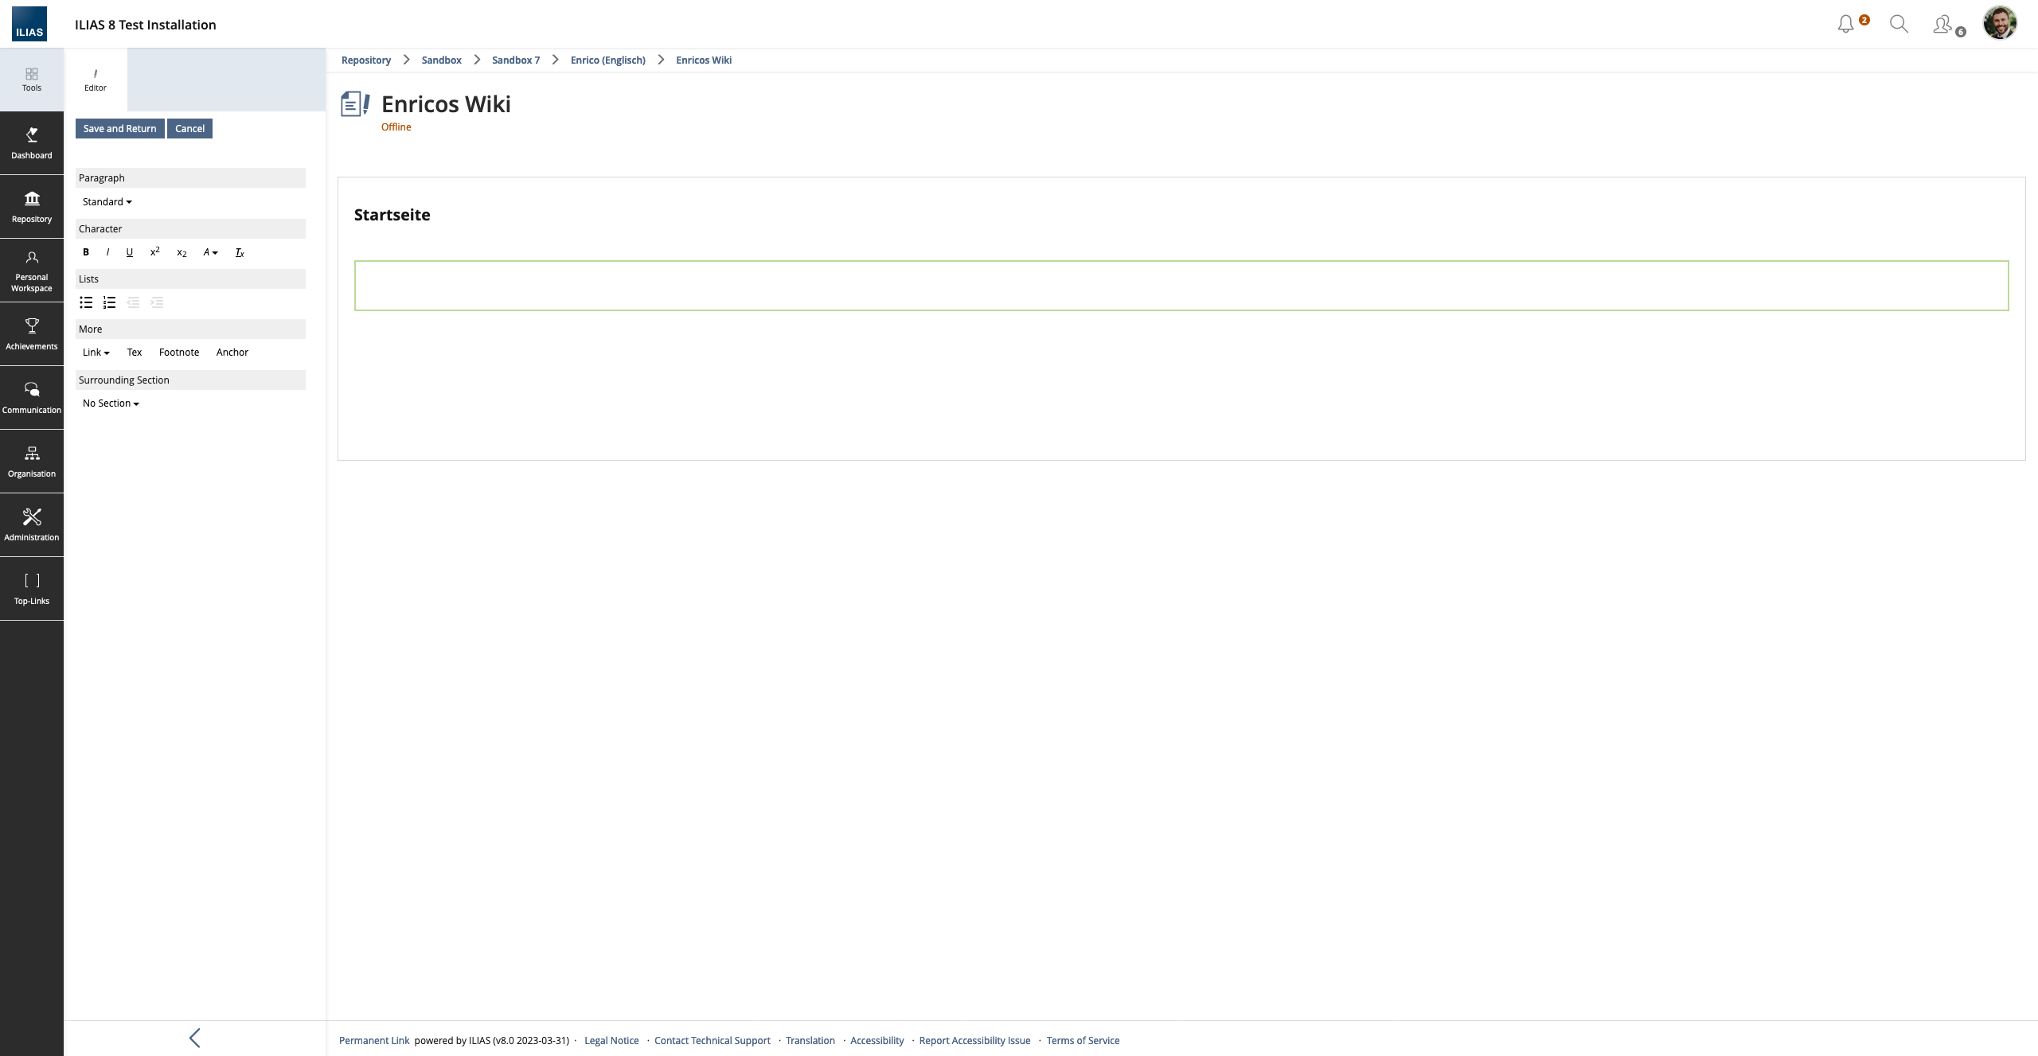Open the No Section dropdown
2038x1056 pixels.
(x=111, y=403)
